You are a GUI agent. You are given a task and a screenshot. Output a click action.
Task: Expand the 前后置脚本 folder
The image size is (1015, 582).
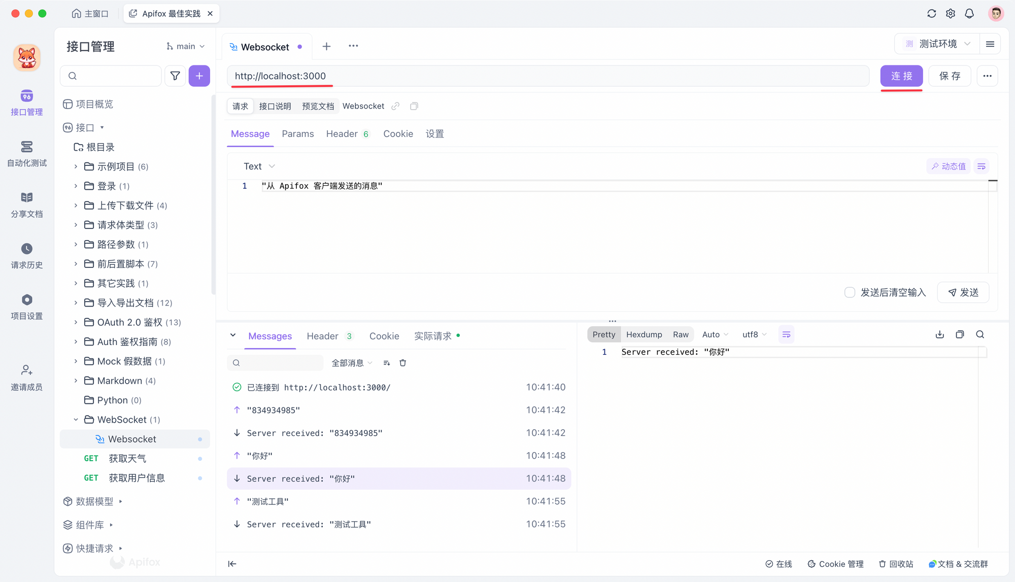75,263
